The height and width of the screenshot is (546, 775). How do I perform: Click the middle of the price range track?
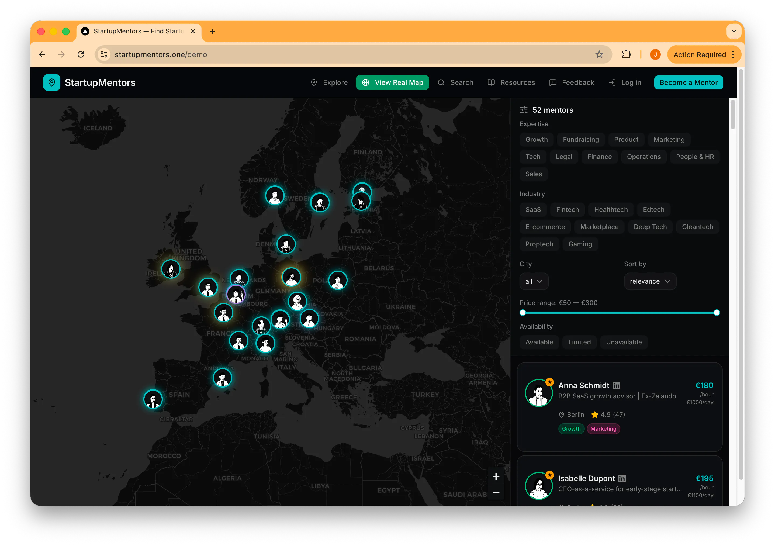click(x=620, y=313)
